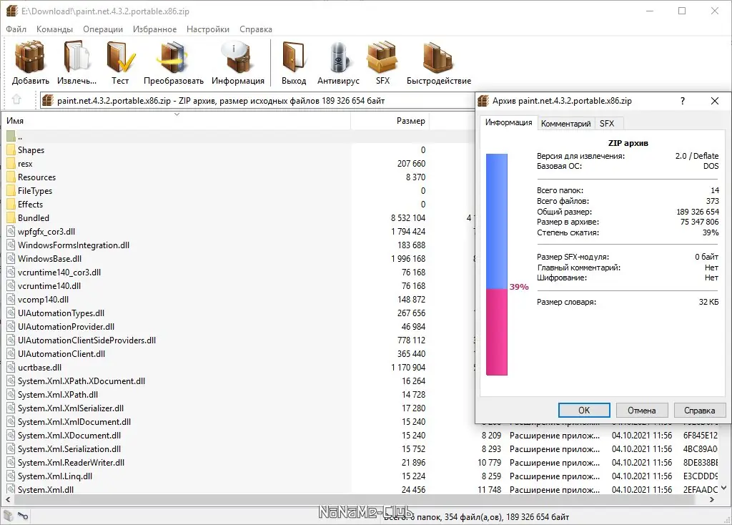
Task: Click the vcomp140.dll file icon
Action: tap(11, 300)
